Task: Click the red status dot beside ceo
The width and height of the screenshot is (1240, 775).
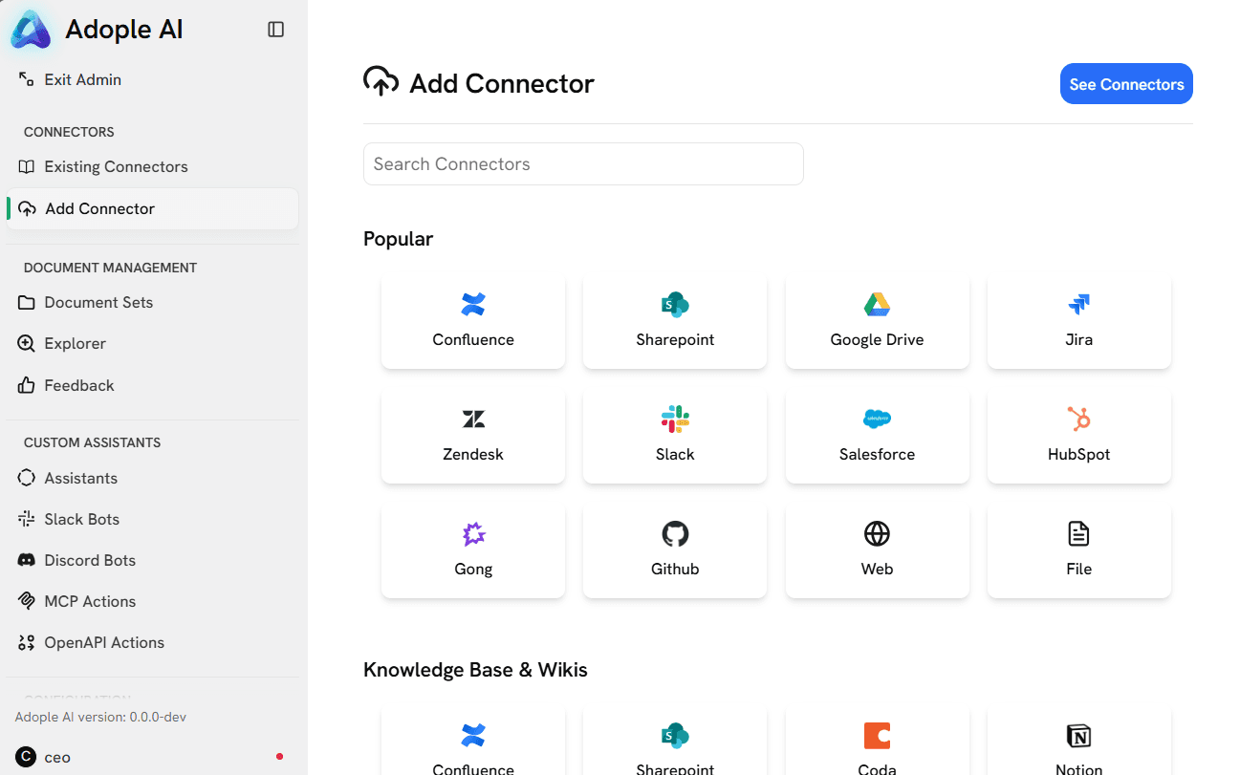Action: pyautogui.click(x=279, y=757)
